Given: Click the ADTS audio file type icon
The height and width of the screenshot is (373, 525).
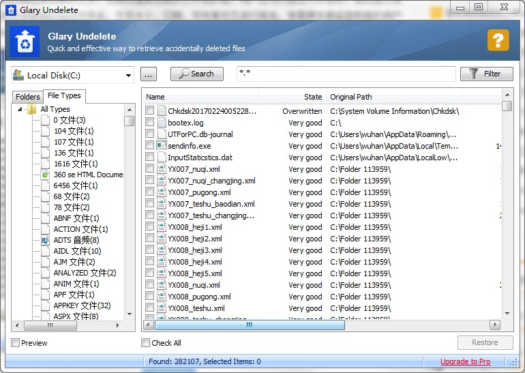Looking at the screenshot, I should (45, 240).
